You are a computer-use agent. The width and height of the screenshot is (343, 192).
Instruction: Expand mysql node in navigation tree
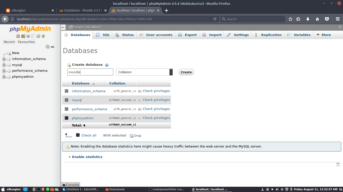pos(4,65)
